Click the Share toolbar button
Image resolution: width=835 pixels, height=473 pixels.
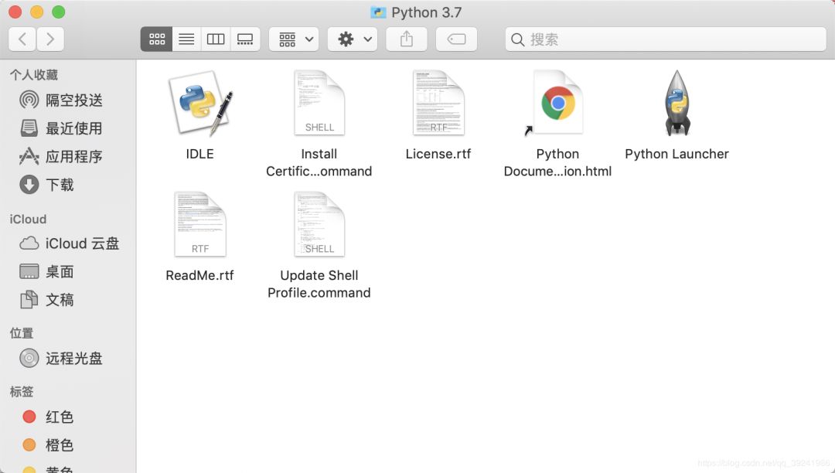click(407, 39)
